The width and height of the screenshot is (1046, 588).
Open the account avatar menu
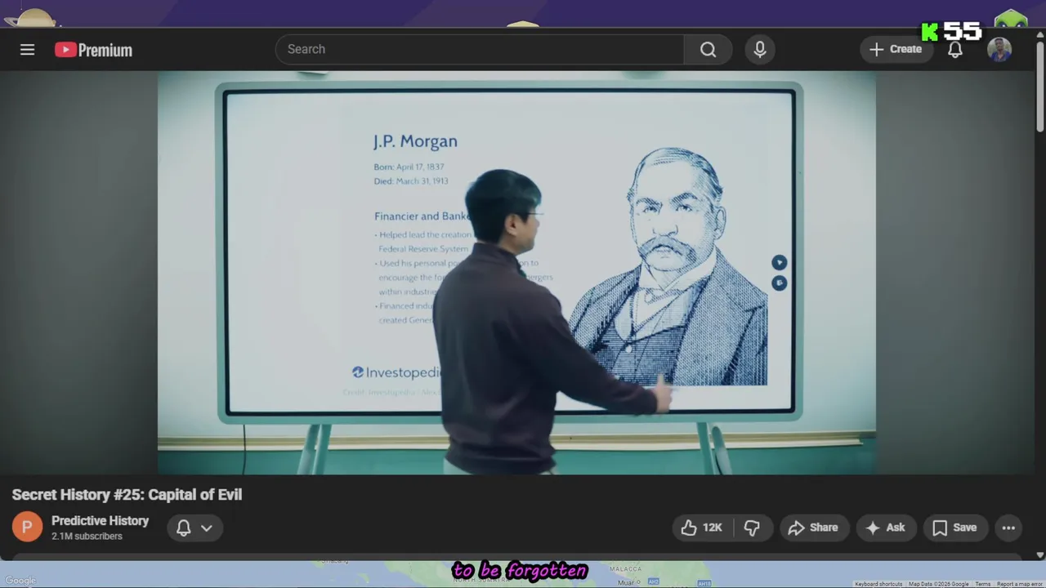point(999,49)
